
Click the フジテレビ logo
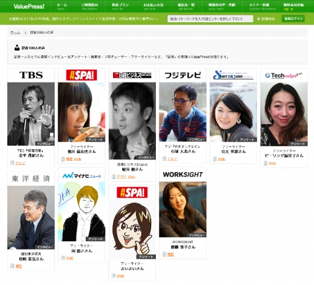[183, 75]
